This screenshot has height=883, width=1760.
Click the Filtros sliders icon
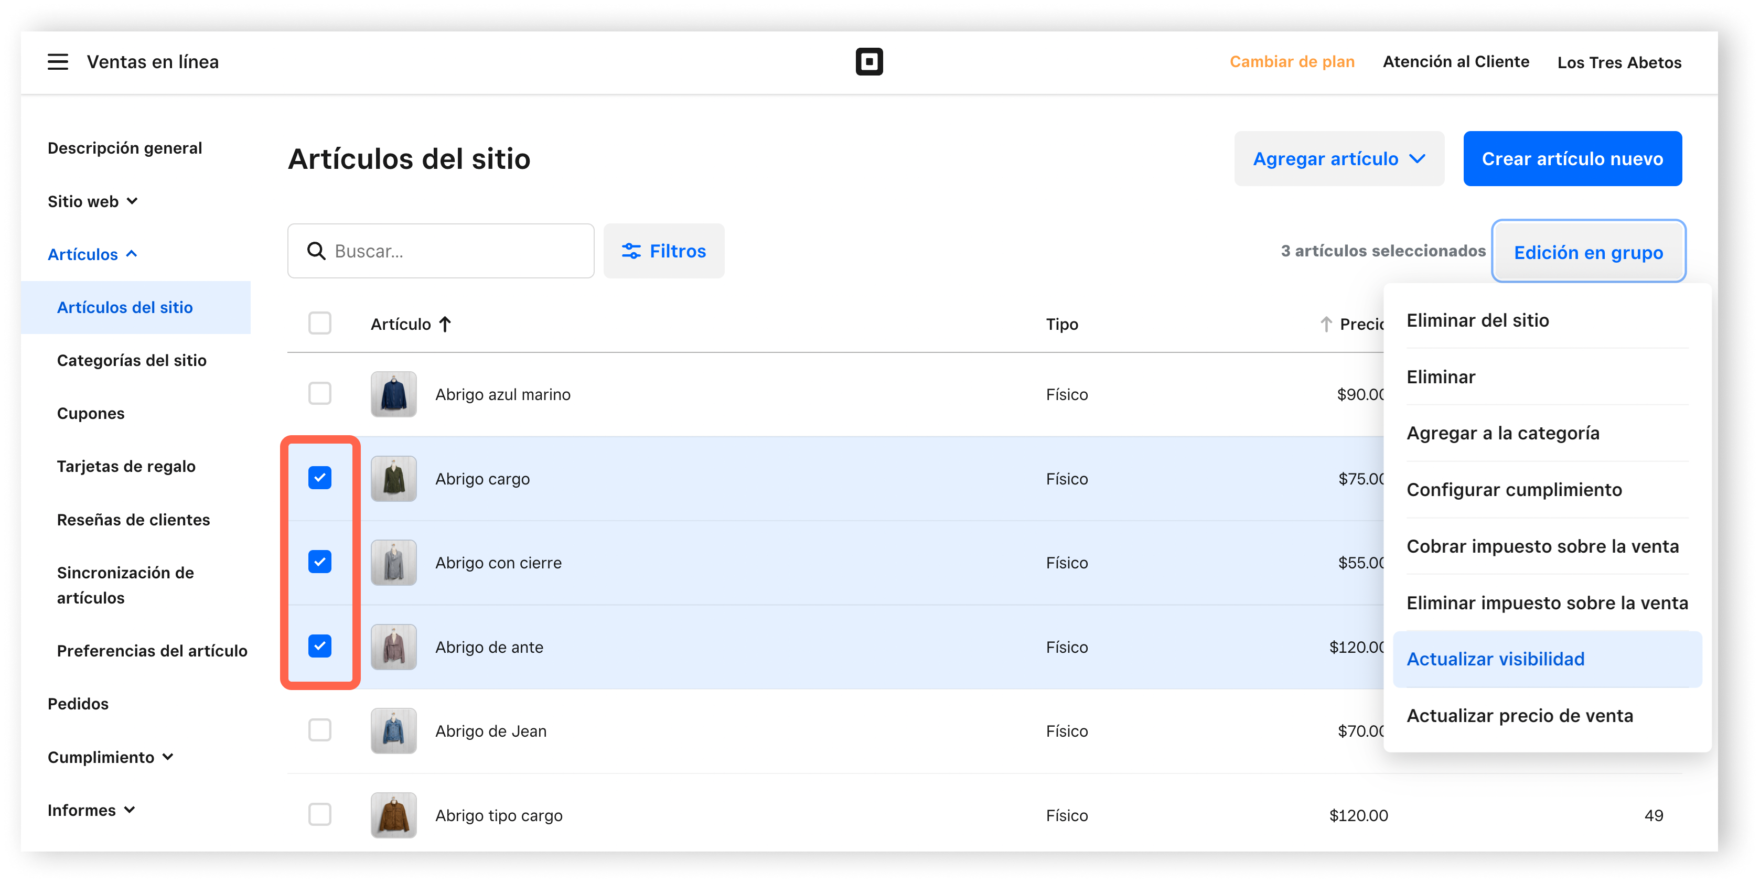(x=630, y=251)
